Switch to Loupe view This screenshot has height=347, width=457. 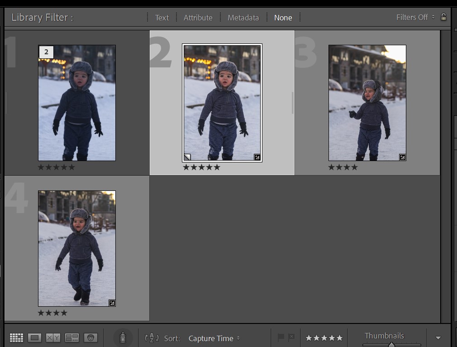(x=35, y=338)
